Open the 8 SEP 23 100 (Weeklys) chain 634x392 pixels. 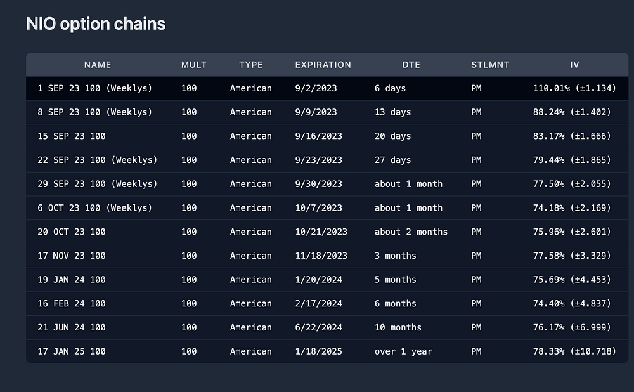click(94, 112)
